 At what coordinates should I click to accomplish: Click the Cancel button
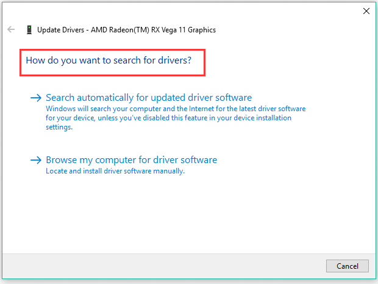tap(348, 266)
